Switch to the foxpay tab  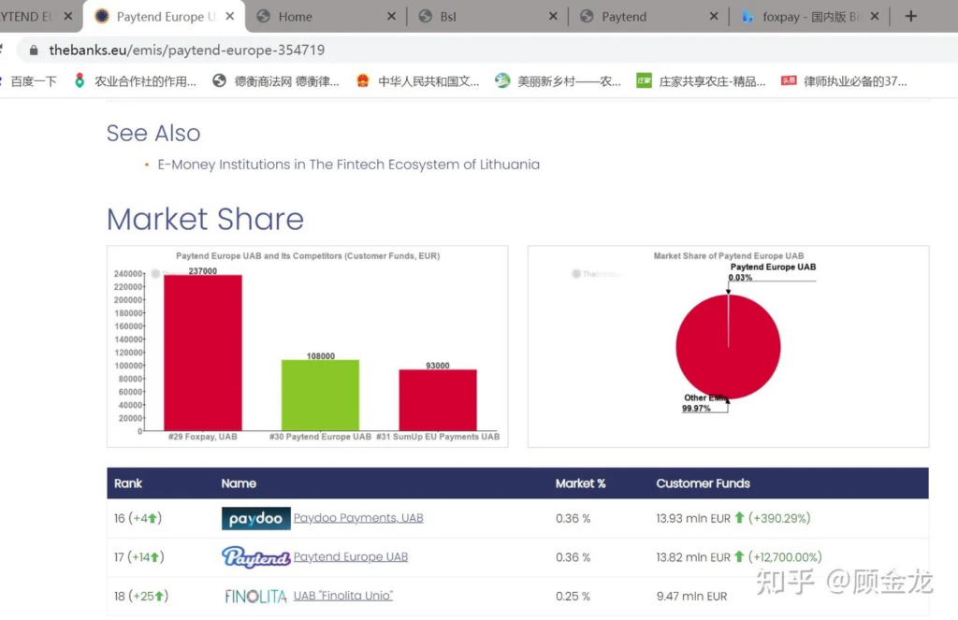(809, 17)
